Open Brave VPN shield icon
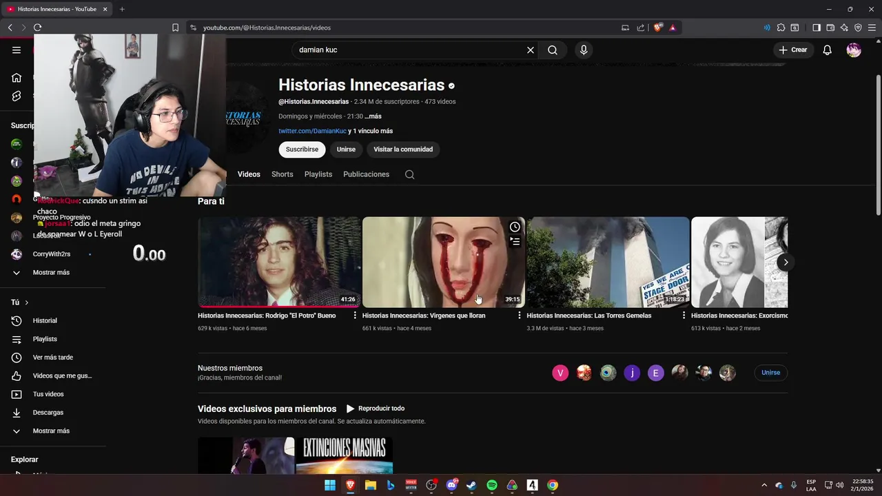The image size is (882, 496). click(858, 28)
